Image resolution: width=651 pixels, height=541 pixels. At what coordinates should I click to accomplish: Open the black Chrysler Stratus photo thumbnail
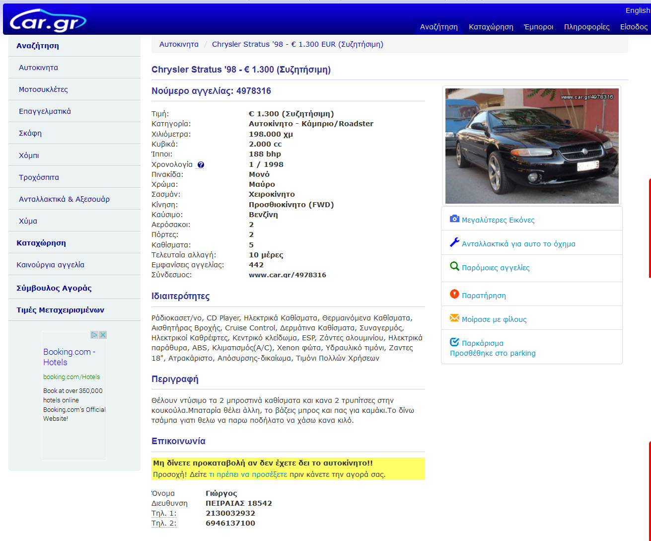[531, 146]
